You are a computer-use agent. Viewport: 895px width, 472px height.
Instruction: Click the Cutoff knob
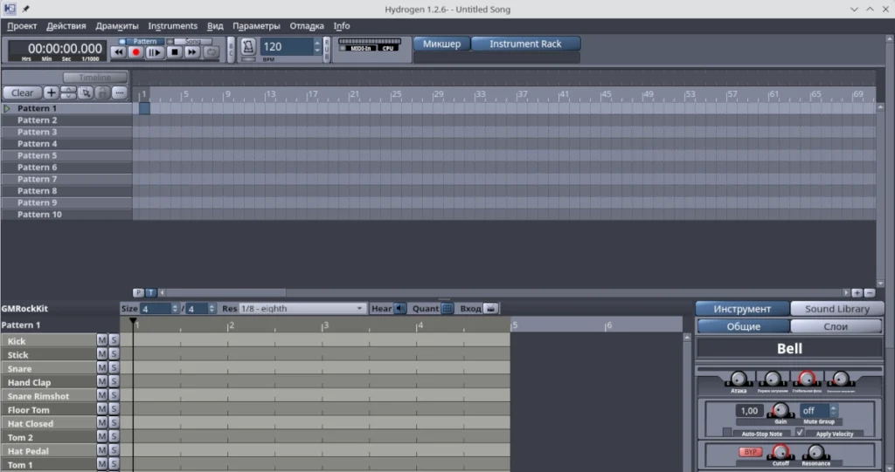pyautogui.click(x=781, y=452)
